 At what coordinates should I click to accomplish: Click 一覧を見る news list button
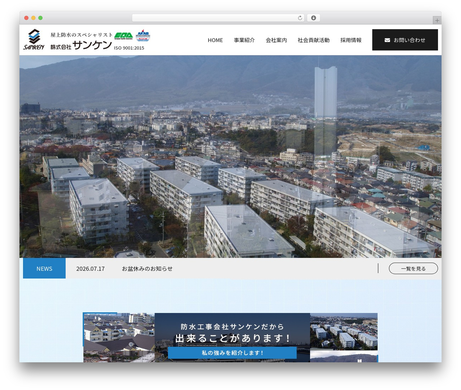coord(413,268)
